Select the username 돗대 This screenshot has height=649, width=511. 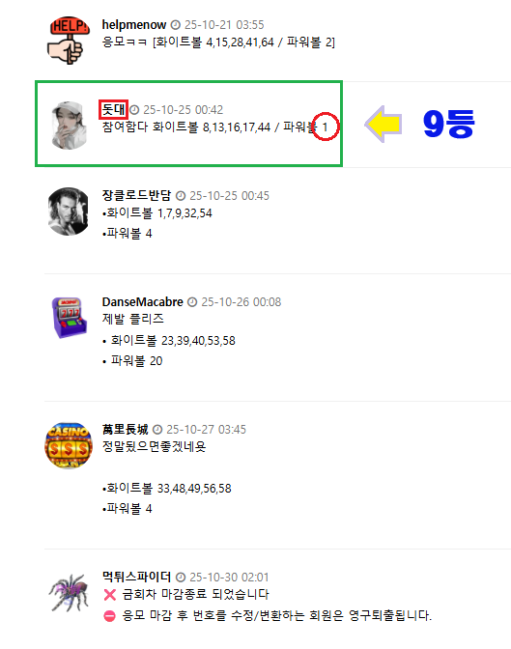(113, 110)
